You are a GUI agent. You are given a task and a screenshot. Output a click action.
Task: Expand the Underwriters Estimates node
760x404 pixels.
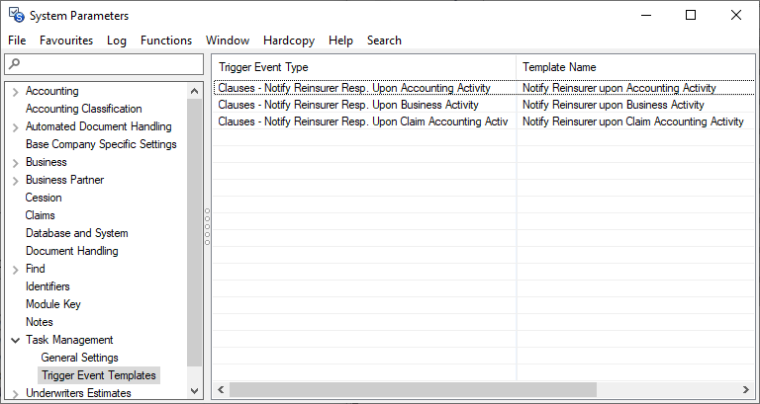(x=15, y=393)
